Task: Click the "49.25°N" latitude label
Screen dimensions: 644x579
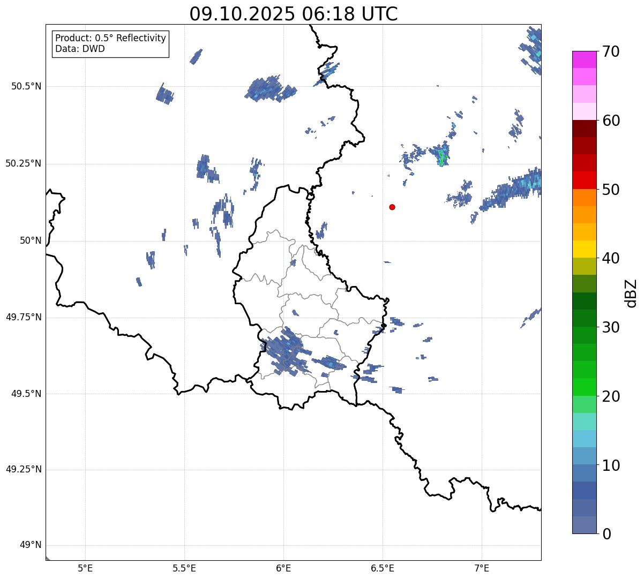Action: click(24, 469)
